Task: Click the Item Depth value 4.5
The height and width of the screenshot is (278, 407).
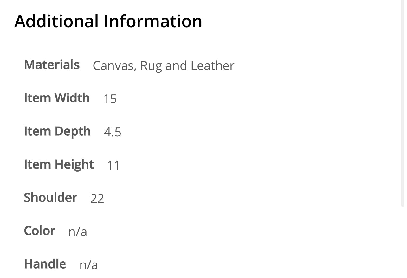Action: click(113, 132)
